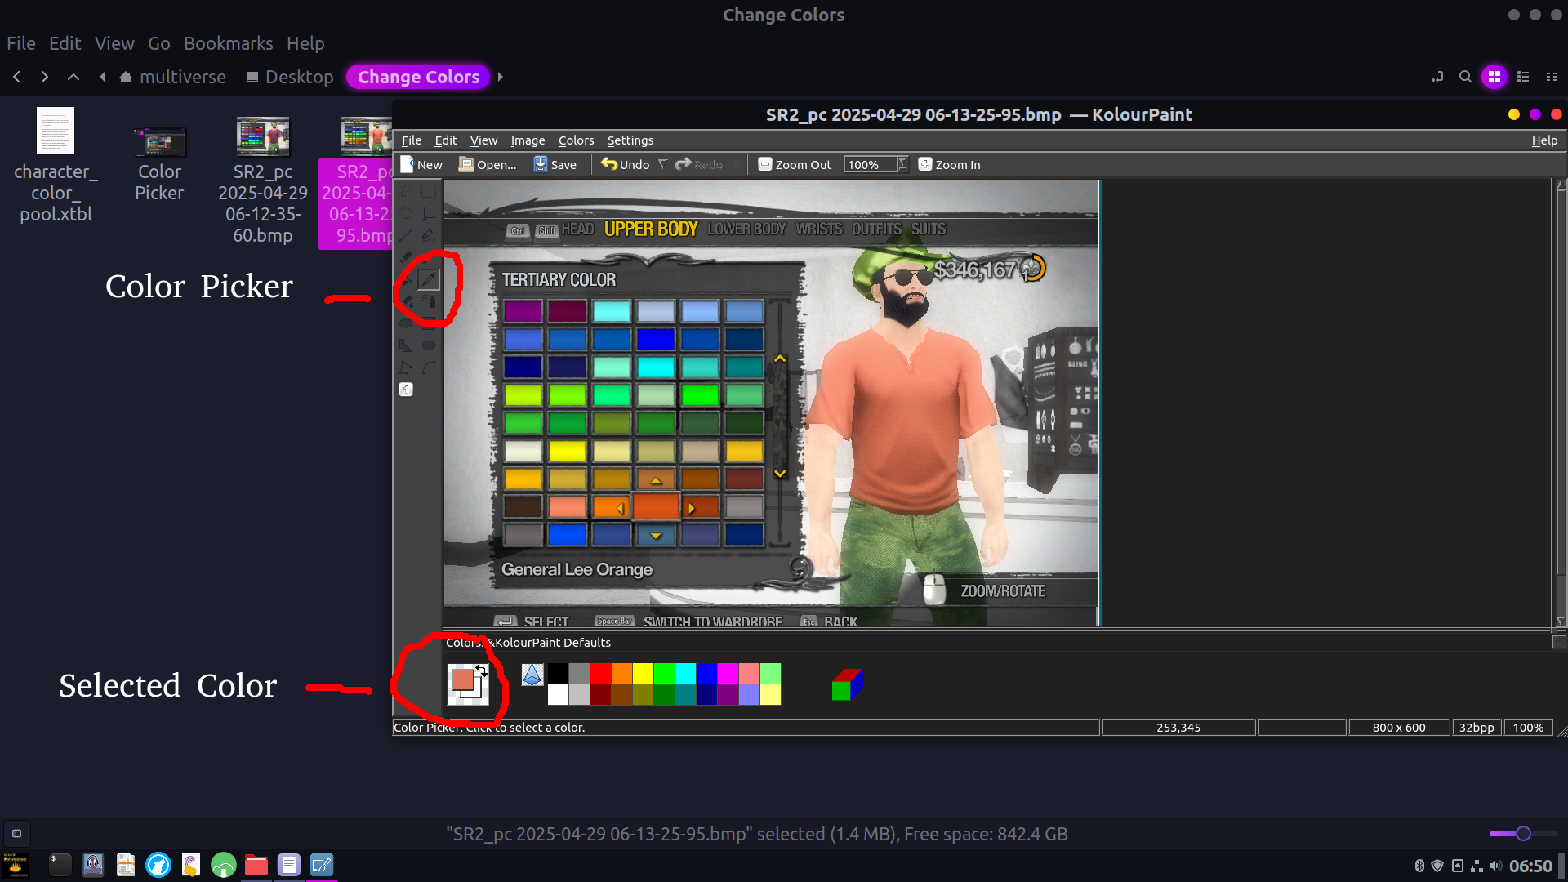
Task: Select the Connected Lines tool
Action: pyautogui.click(x=406, y=367)
